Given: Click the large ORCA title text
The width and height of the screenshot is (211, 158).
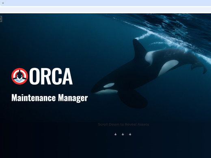Looking at the screenshot, I should pyautogui.click(x=51, y=76).
